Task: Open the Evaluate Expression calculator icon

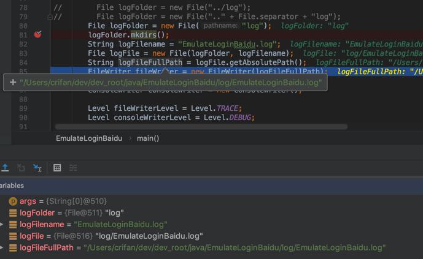Action: pyautogui.click(x=57, y=168)
